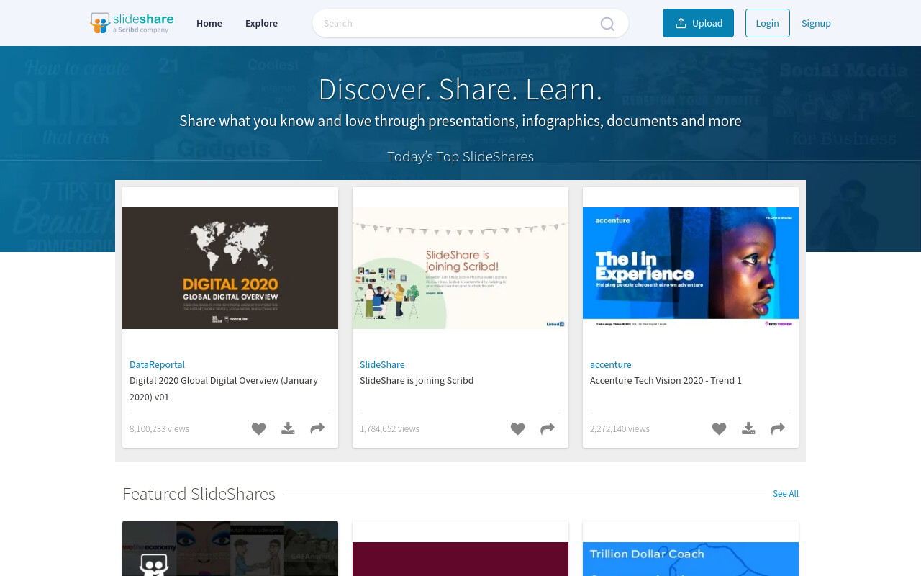
Task: Open Digital 2020 Global Digital Overview title
Action: coord(224,389)
